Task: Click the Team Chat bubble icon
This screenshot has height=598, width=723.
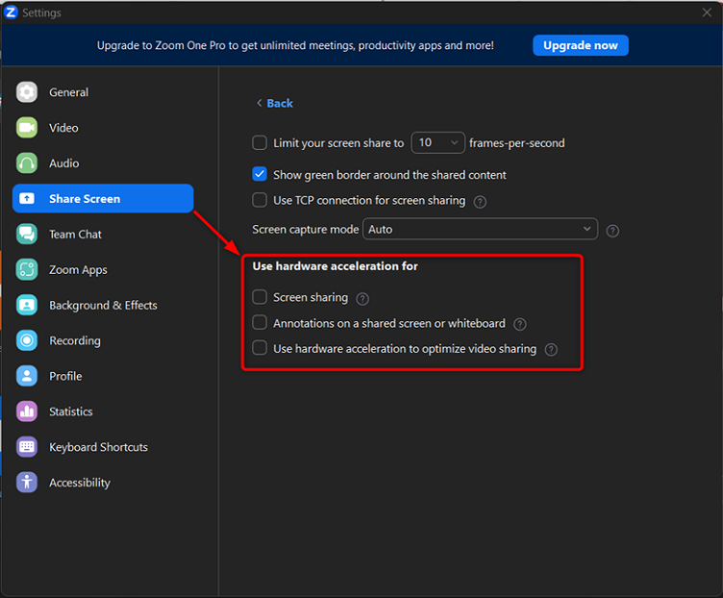Action: pos(27,235)
